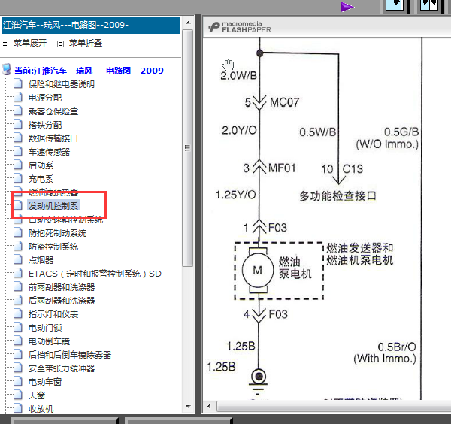Click the double-arrow split panel layout button
This screenshot has width=451, height=424.
[x=429, y=6]
